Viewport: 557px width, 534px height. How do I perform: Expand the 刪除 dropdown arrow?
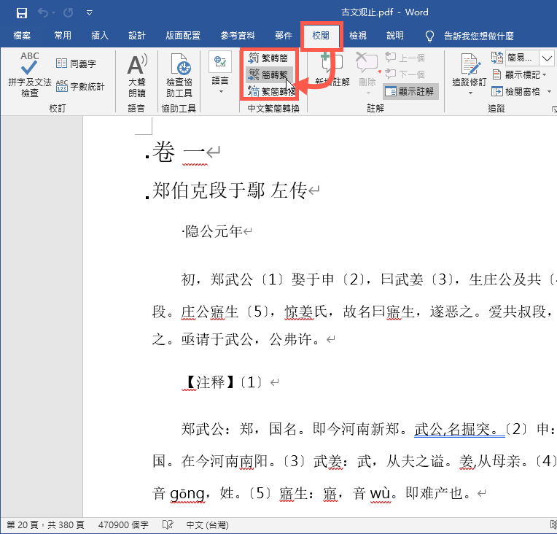[x=368, y=93]
